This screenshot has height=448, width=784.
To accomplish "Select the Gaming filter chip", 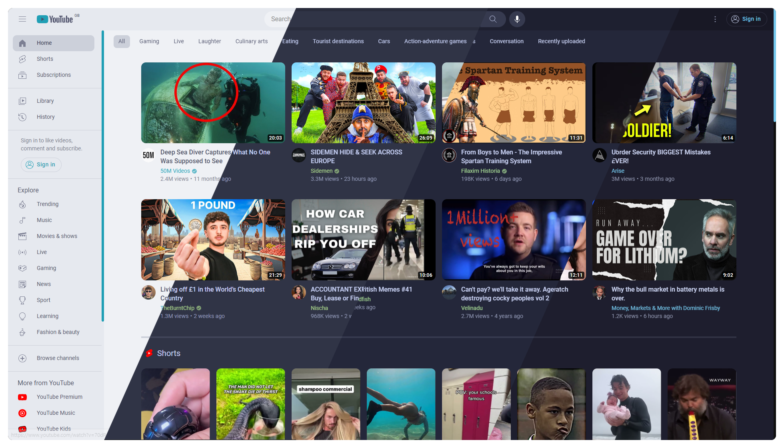I will [149, 42].
